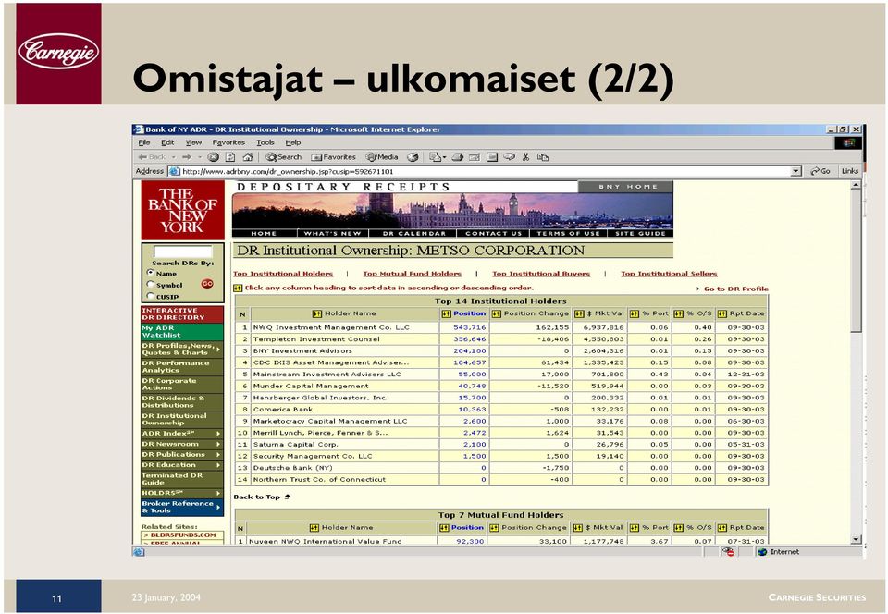Click the scrollbar up arrow
Screen dimensions: 888x614
coord(856,185)
